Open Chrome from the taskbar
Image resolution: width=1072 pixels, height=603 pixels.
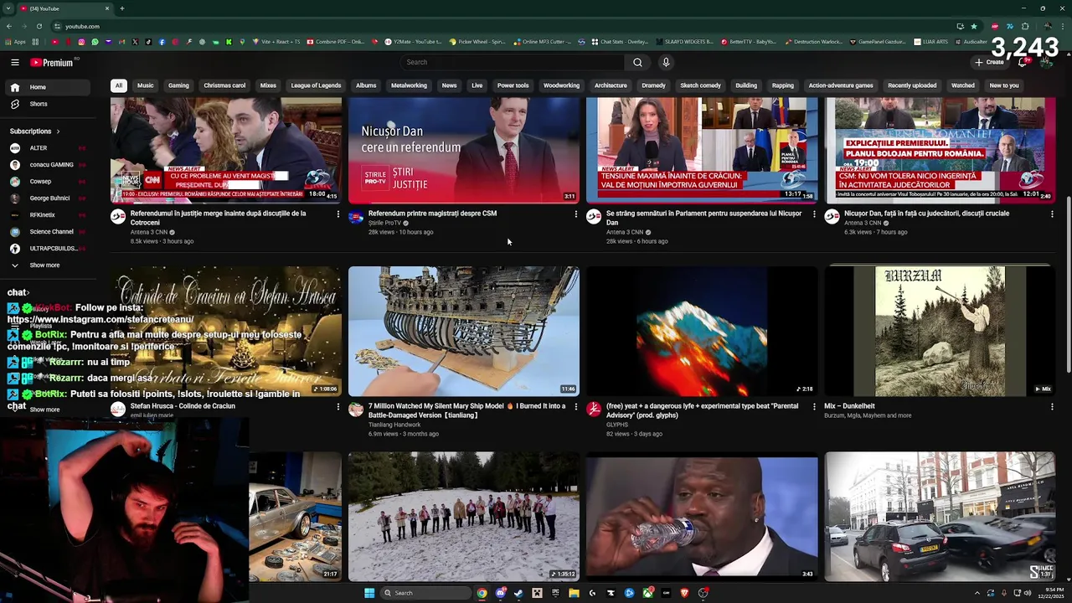[482, 593]
